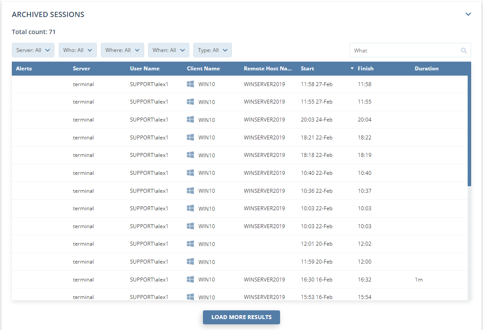Image resolution: width=483 pixels, height=330 pixels.
Task: Click Windows icon in 16:30 16-Feb session row
Action: coord(190,279)
